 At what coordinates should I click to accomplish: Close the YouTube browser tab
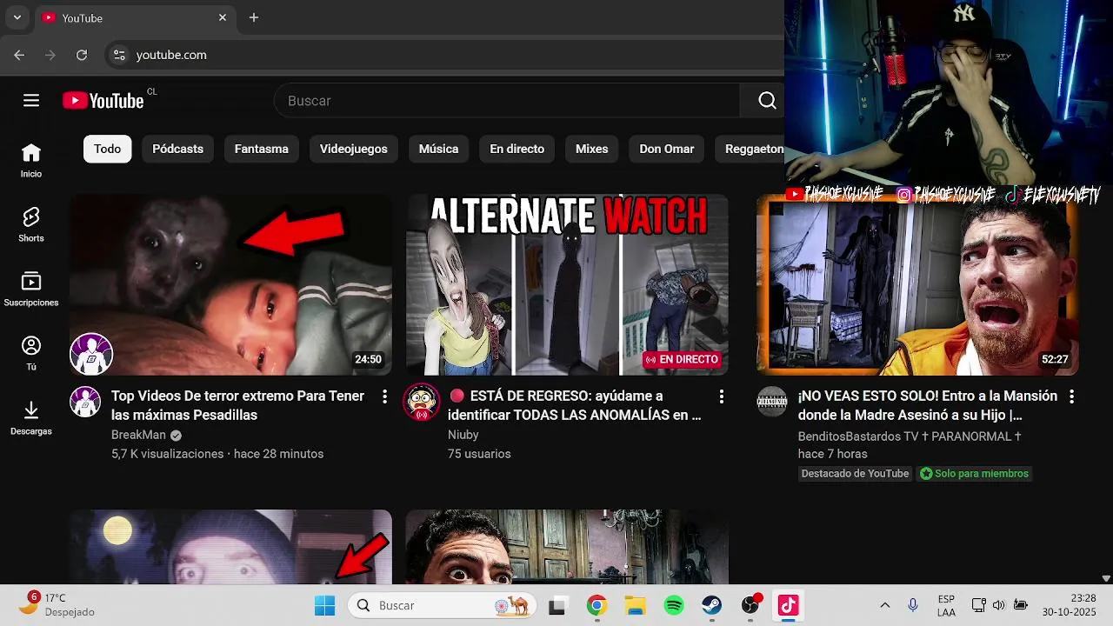[223, 17]
